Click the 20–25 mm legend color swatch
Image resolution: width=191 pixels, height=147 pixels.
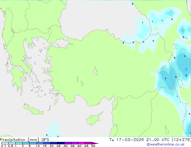54,143
